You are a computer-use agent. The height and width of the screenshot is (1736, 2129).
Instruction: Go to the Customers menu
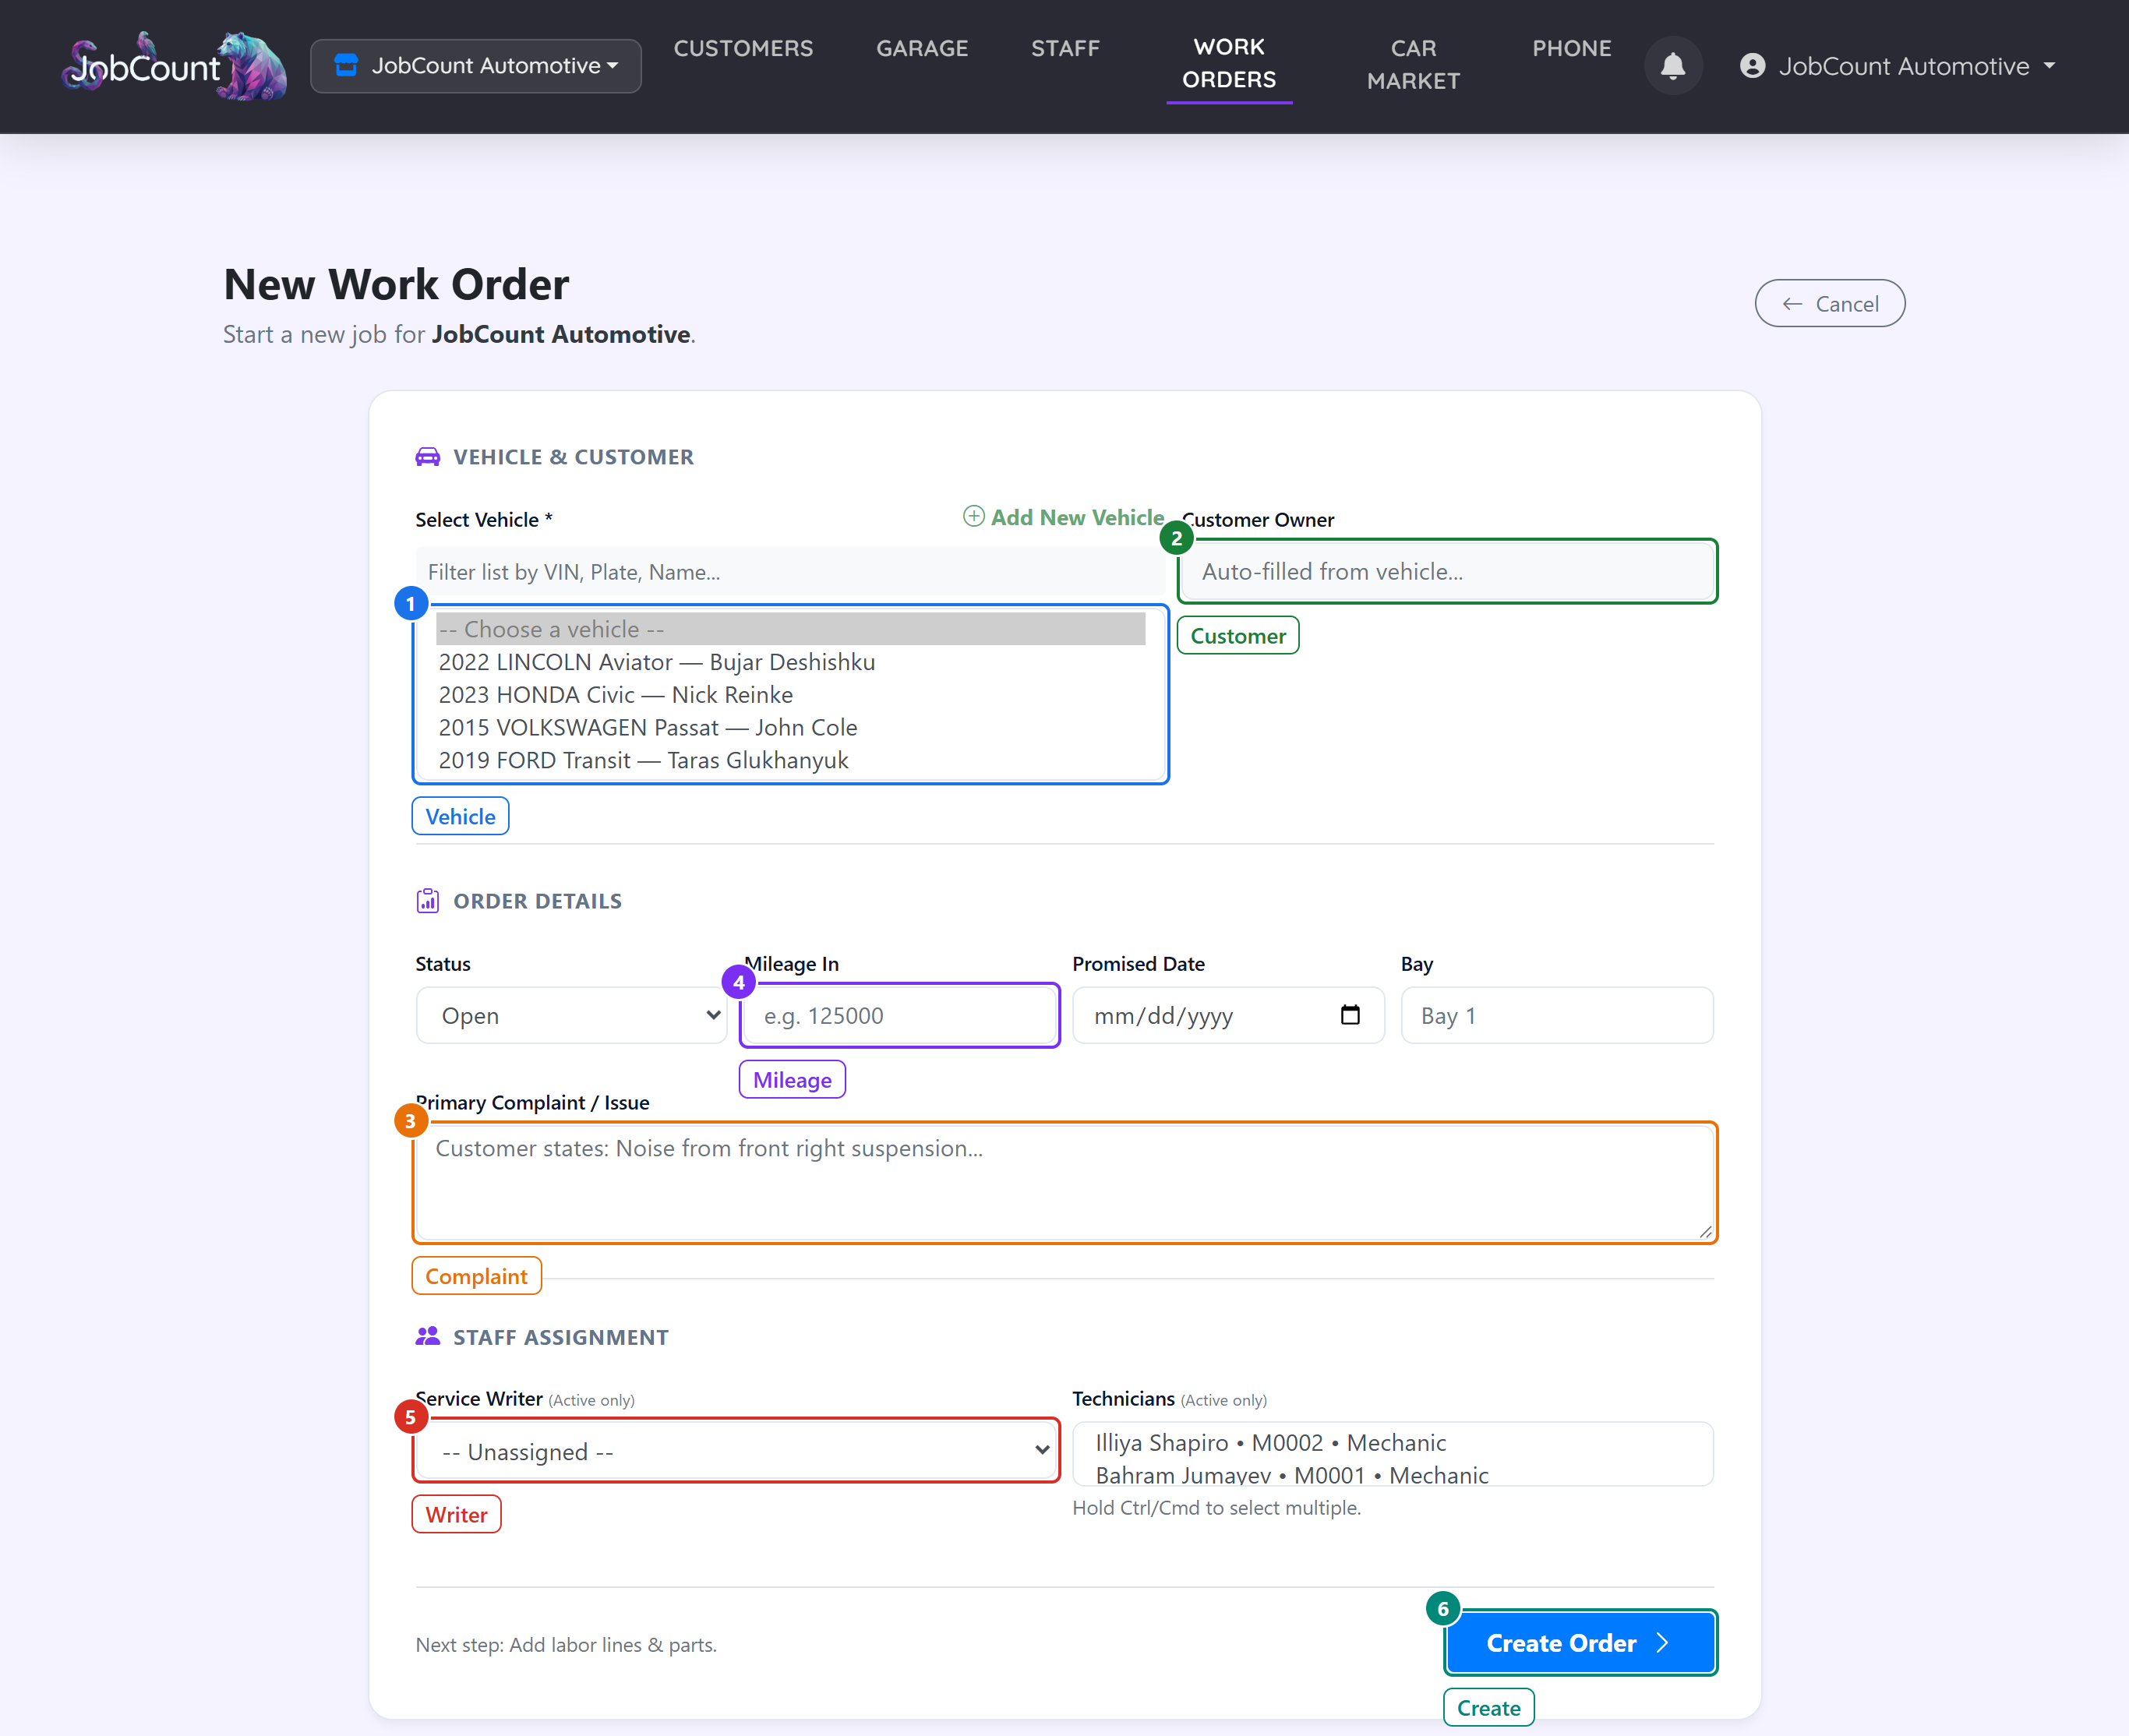(x=743, y=48)
